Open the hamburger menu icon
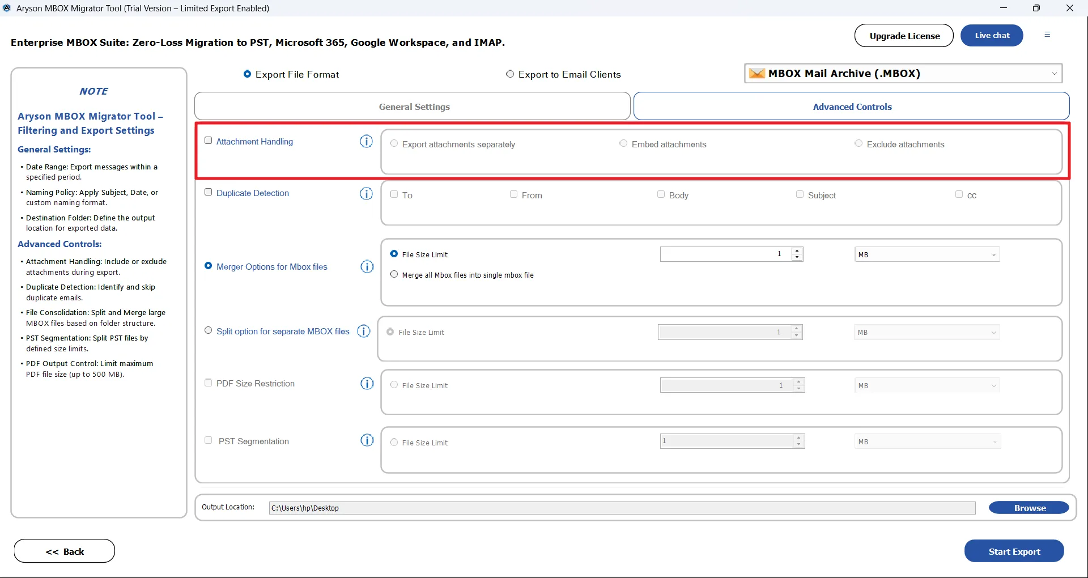This screenshot has height=578, width=1088. 1047,35
